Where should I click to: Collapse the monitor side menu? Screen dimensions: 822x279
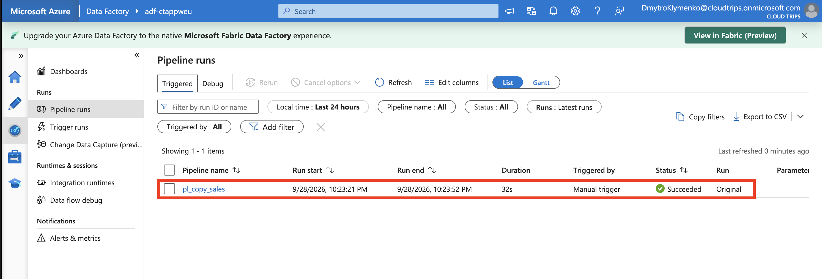click(x=137, y=55)
